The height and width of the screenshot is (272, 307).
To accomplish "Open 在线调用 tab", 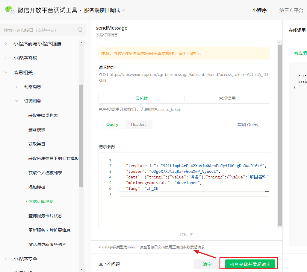I will 297,30.
